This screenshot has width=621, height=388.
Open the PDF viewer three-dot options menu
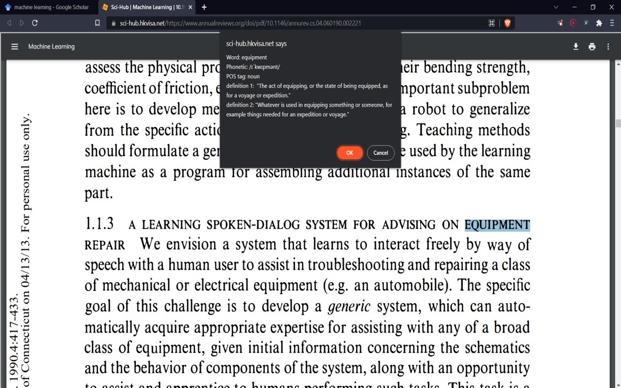coord(608,47)
